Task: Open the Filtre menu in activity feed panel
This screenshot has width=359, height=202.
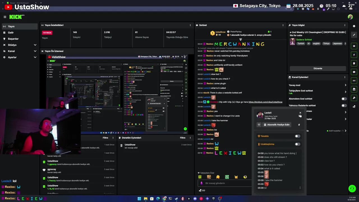Action: point(105,138)
